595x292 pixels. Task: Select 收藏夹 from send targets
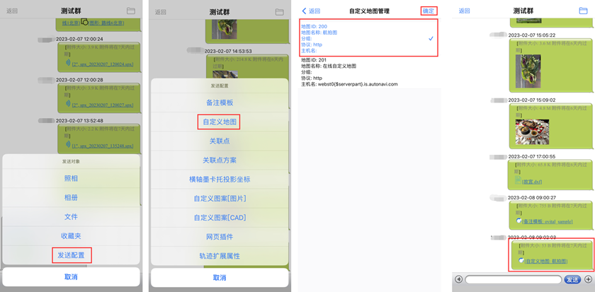[71, 235]
